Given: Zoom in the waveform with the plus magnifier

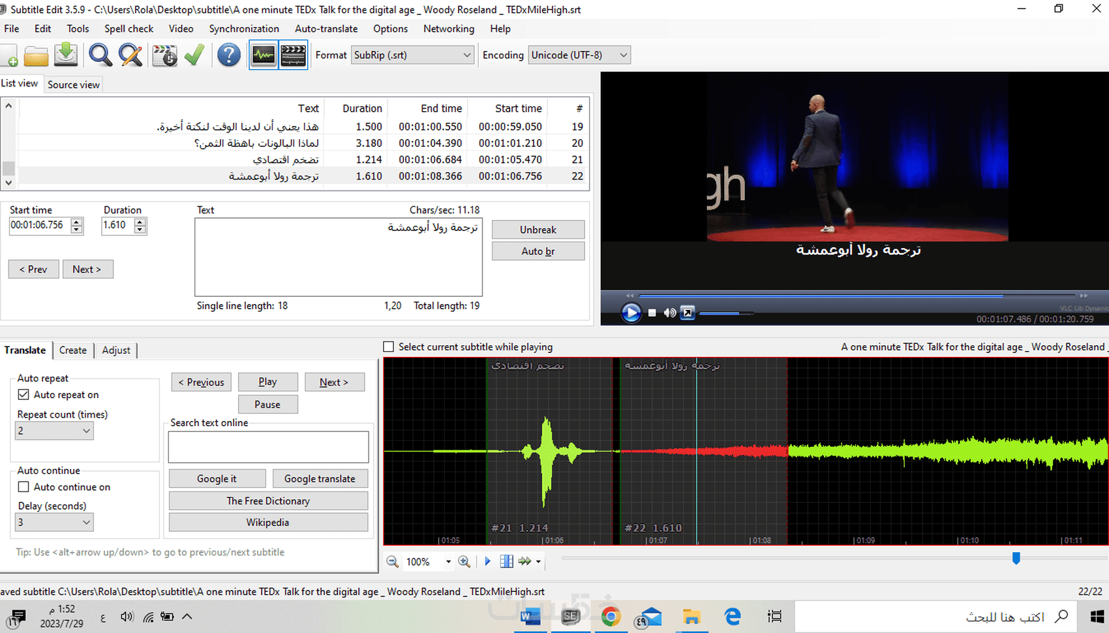Looking at the screenshot, I should click(x=464, y=561).
